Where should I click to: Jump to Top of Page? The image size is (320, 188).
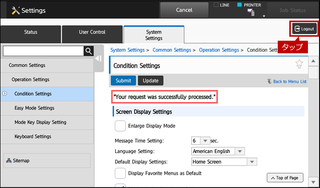[x=285, y=178]
